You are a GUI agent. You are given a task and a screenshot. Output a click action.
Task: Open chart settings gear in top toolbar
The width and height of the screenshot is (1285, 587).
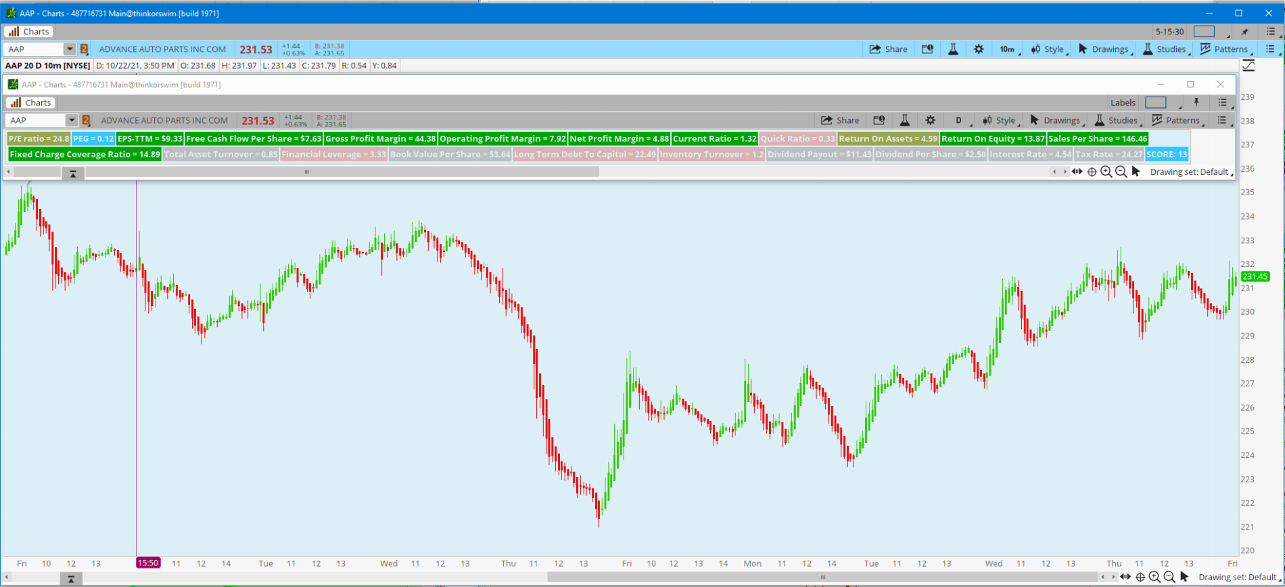[979, 49]
